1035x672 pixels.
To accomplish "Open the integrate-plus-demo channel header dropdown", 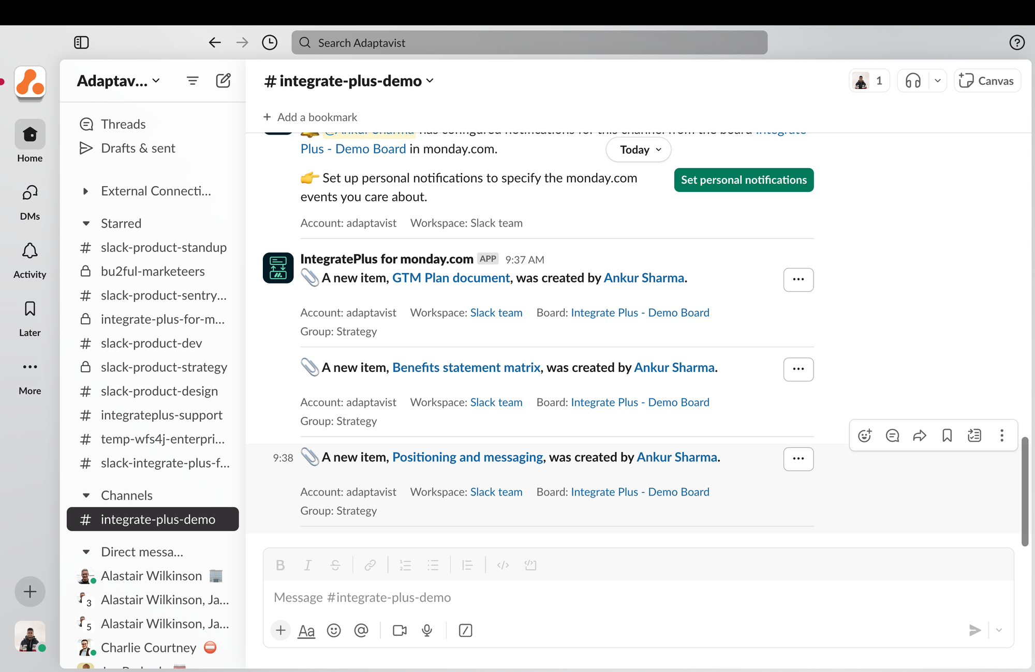I will tap(349, 81).
